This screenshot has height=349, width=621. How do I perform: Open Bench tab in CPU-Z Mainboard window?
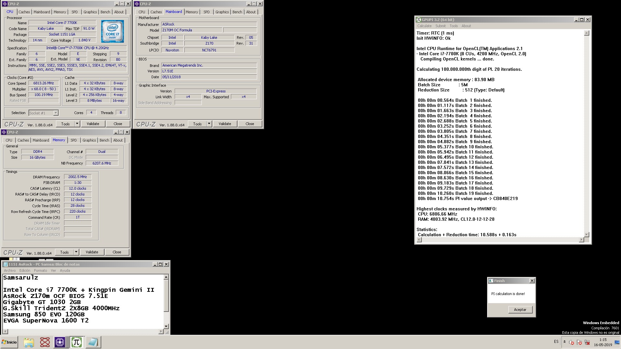click(x=237, y=12)
